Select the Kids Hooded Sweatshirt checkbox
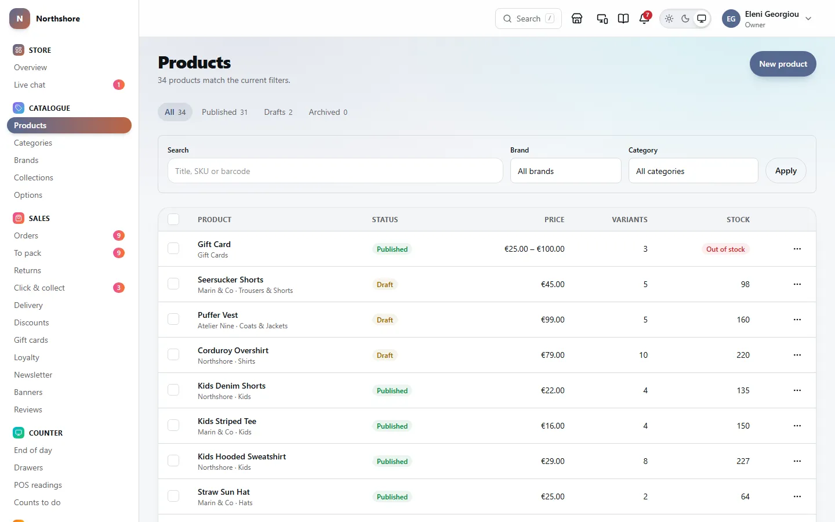835x522 pixels. tap(173, 461)
